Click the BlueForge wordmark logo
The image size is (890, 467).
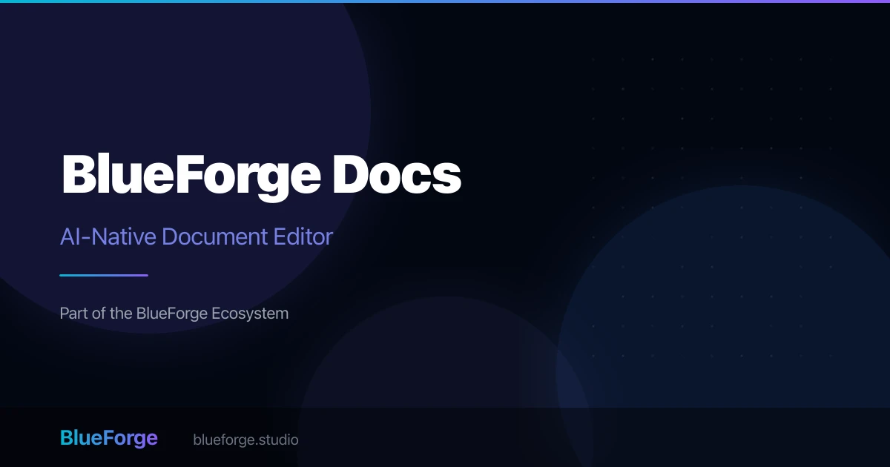[x=108, y=438]
